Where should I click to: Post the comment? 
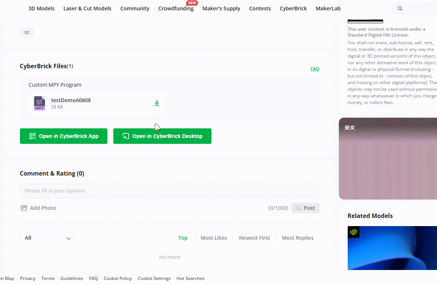pos(305,208)
